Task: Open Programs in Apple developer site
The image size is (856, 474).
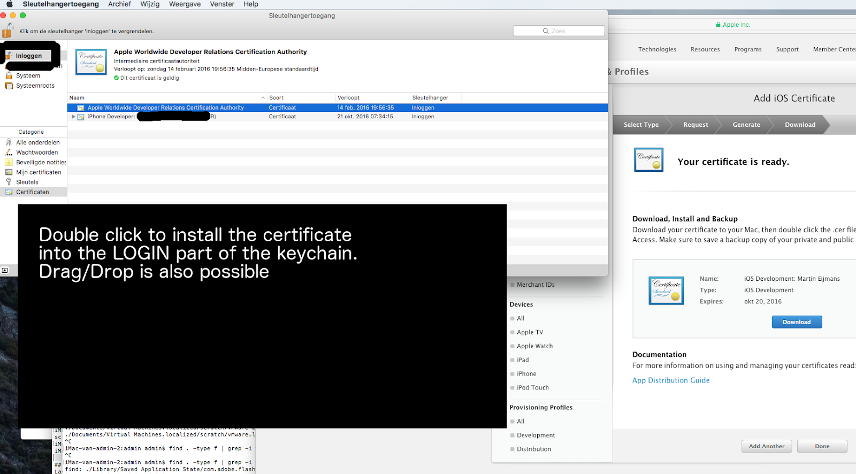Action: tap(748, 49)
